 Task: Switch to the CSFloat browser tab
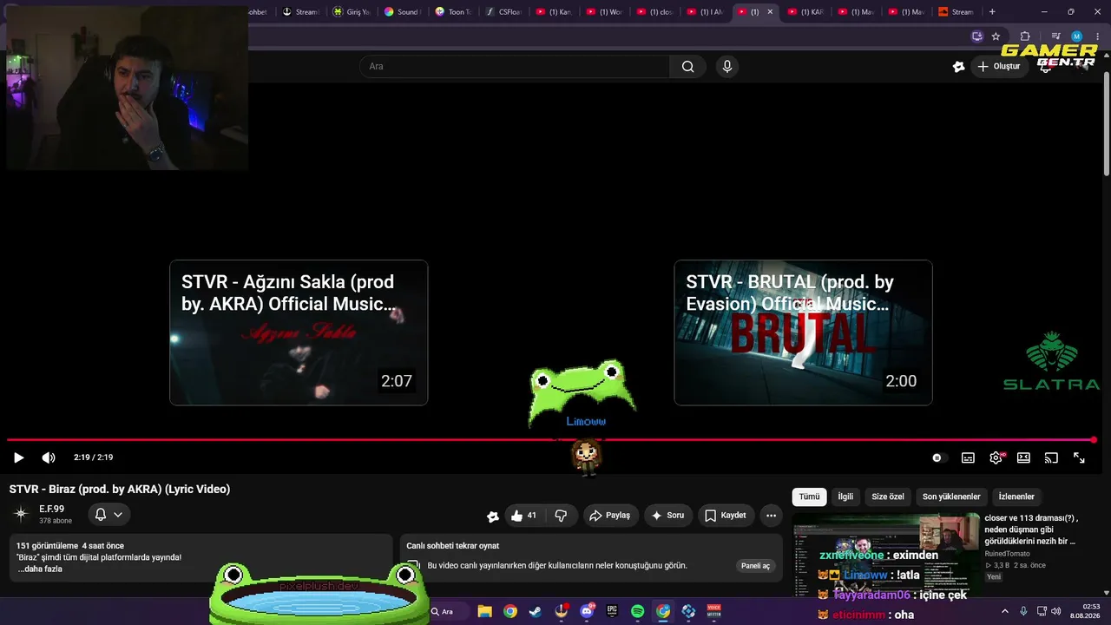503,12
